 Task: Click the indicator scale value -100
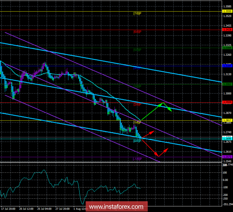(225, 187)
